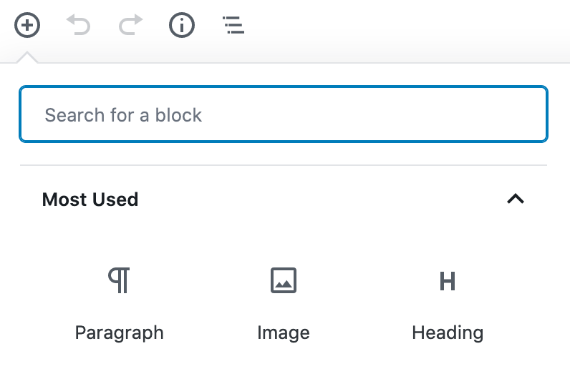Show content structure info icon
This screenshot has width=570, height=379.
click(x=182, y=25)
